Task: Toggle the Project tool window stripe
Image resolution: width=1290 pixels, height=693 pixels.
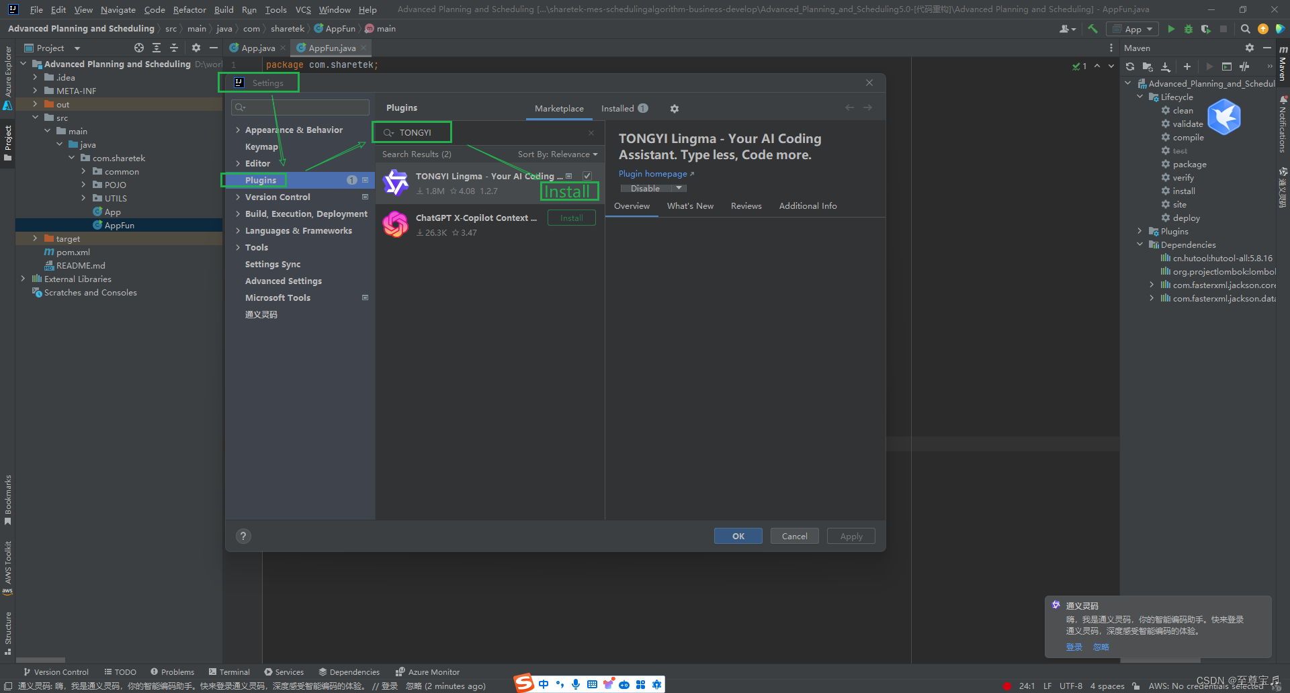Action: coord(8,143)
